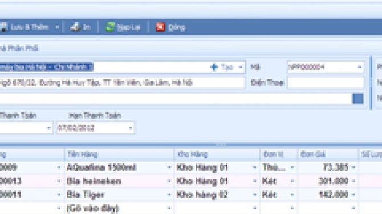Open the Hạn Thanh Toán date picker arrow
This screenshot has height=214, width=382.
click(x=131, y=128)
